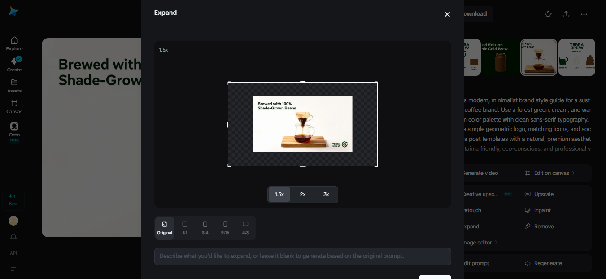Click the Expand option in the right panel

pos(472,227)
